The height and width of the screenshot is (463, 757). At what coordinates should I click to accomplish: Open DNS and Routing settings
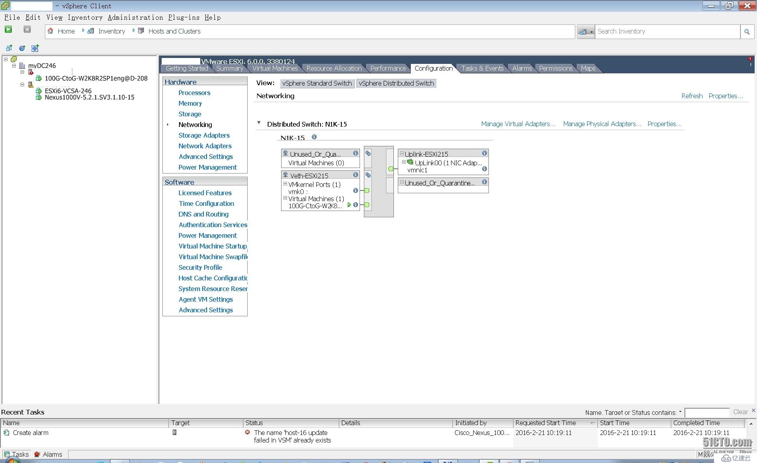coord(203,214)
